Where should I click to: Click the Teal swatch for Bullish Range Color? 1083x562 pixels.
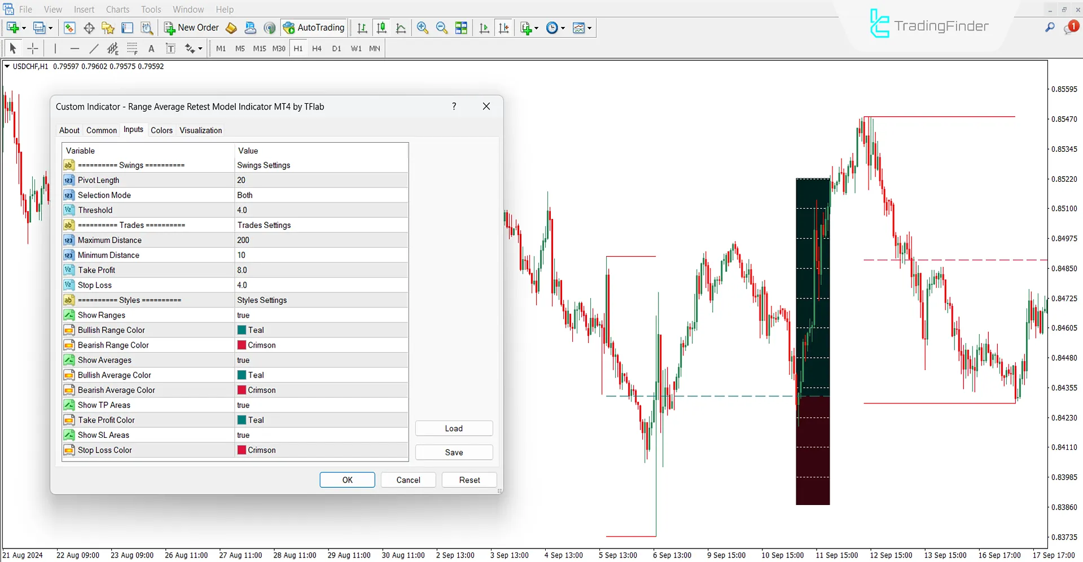point(242,330)
